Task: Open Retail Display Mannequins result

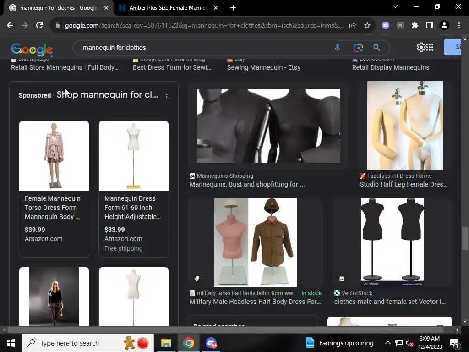Action: click(x=391, y=67)
